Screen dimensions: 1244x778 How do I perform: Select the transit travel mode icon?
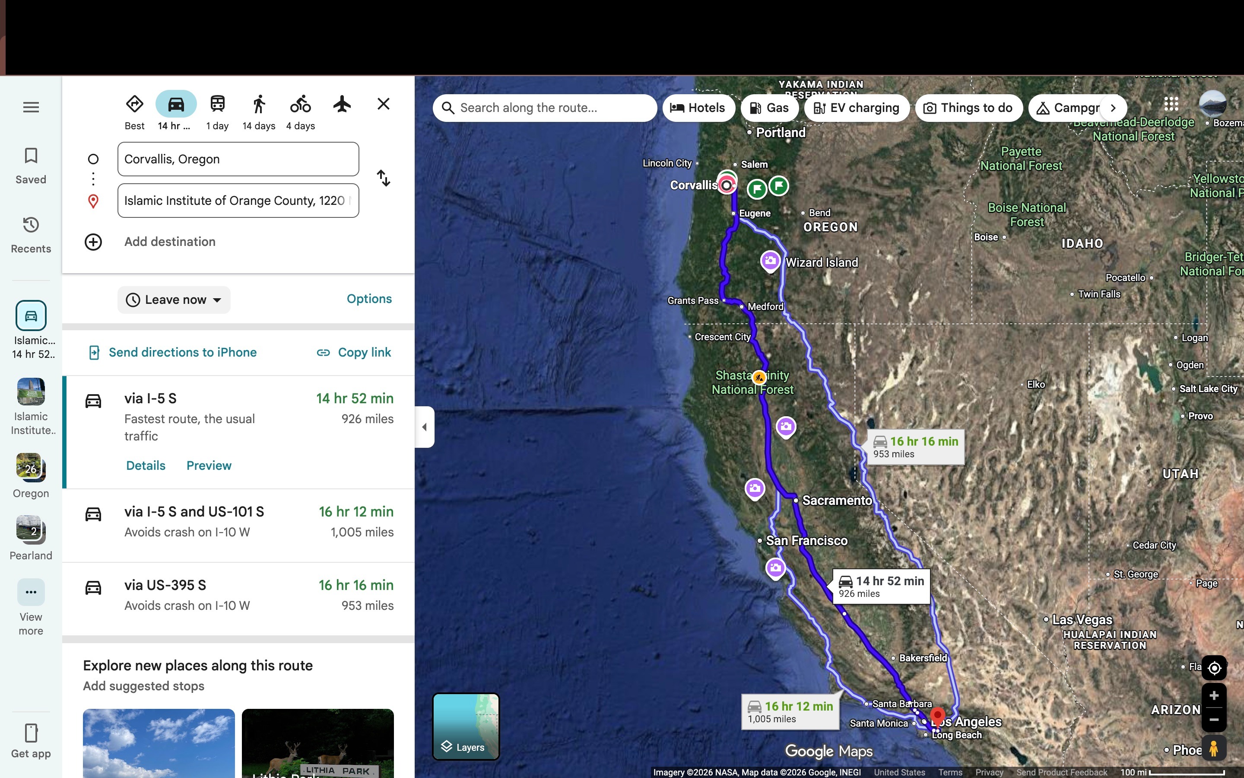pyautogui.click(x=217, y=105)
